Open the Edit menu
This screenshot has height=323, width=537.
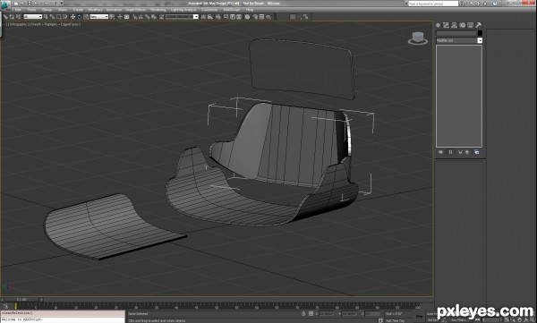pyautogui.click(x=18, y=10)
